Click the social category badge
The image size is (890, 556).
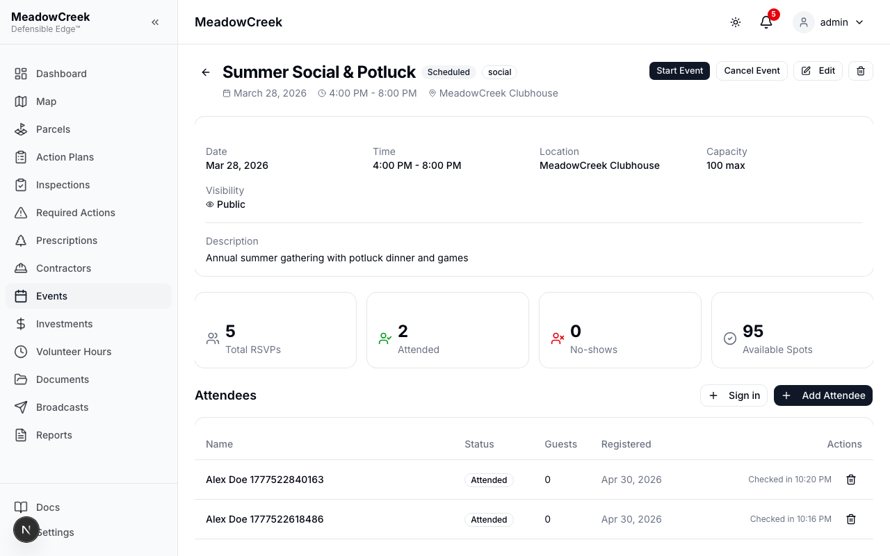tap(499, 72)
